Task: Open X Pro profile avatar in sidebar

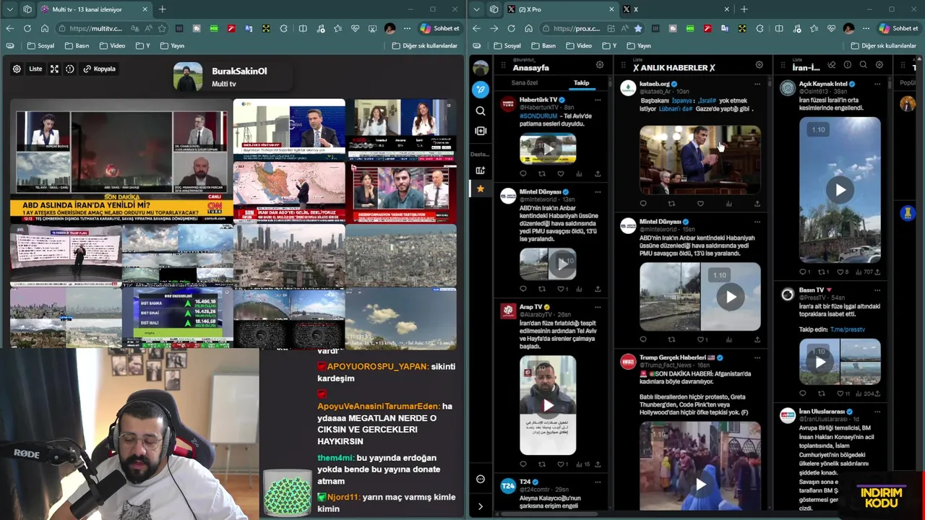Action: click(481, 68)
